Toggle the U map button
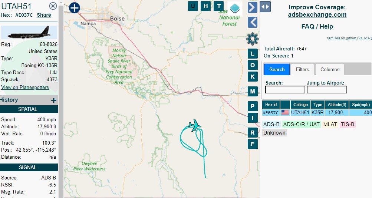The height and width of the screenshot is (198, 372). (193, 6)
